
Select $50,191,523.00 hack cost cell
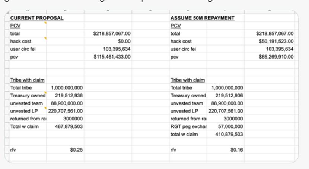(276, 41)
